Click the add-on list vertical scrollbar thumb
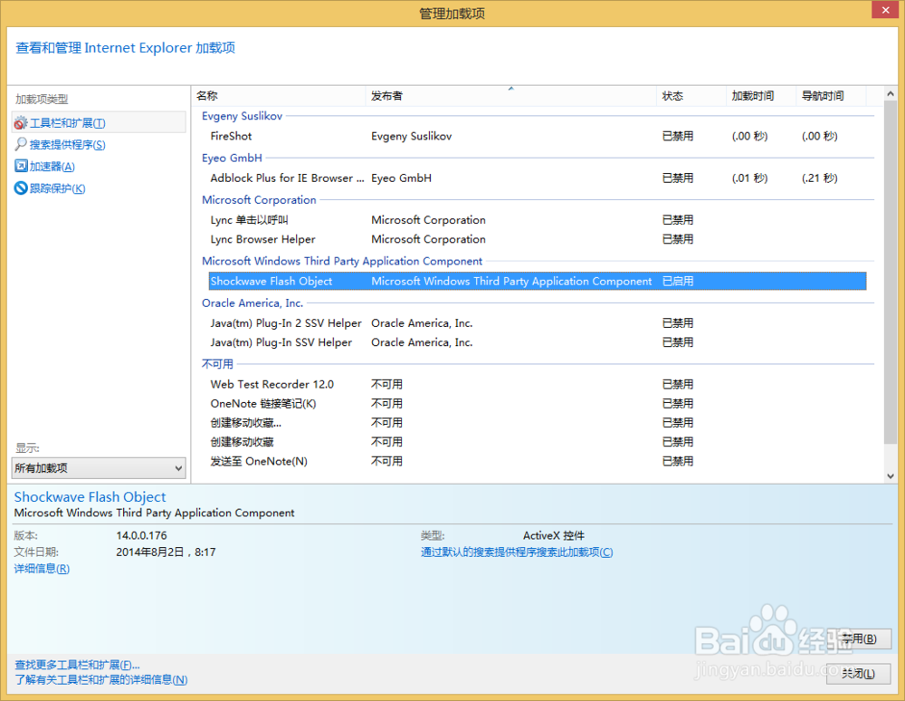The width and height of the screenshot is (905, 701). [890, 272]
